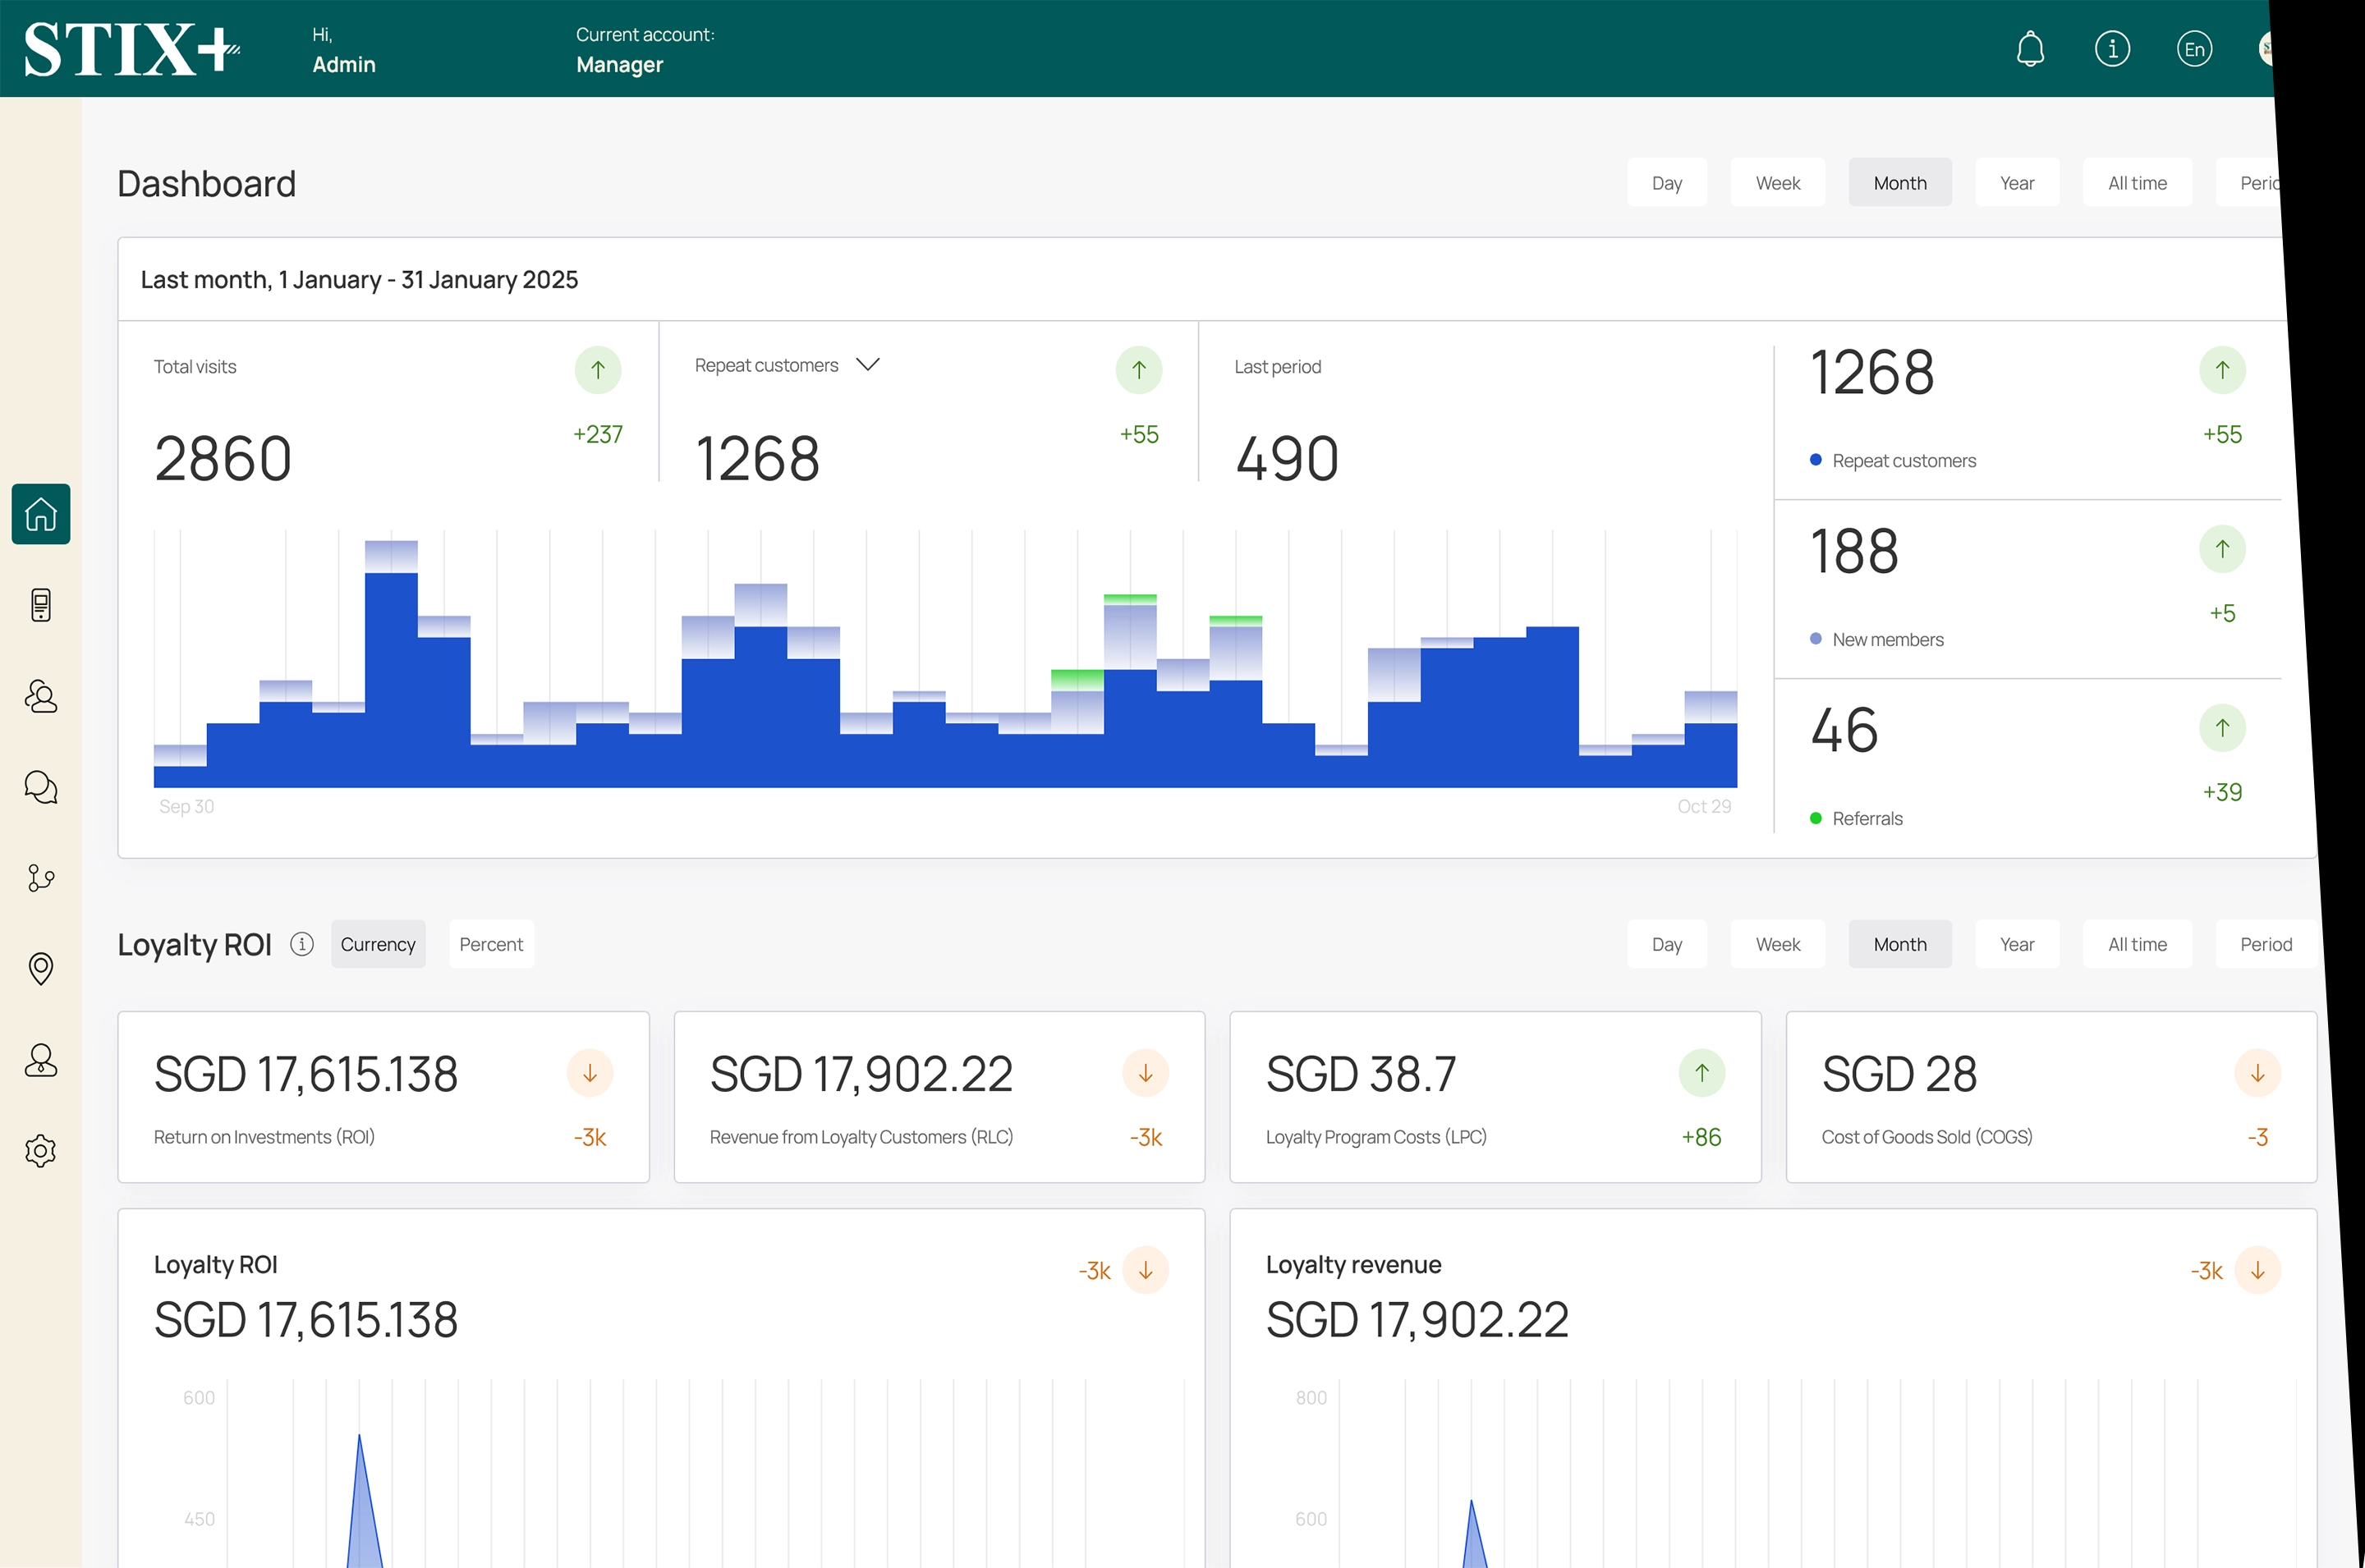The width and height of the screenshot is (2365, 1568).
Task: Click All time in Loyalty ROI range
Action: 2136,944
